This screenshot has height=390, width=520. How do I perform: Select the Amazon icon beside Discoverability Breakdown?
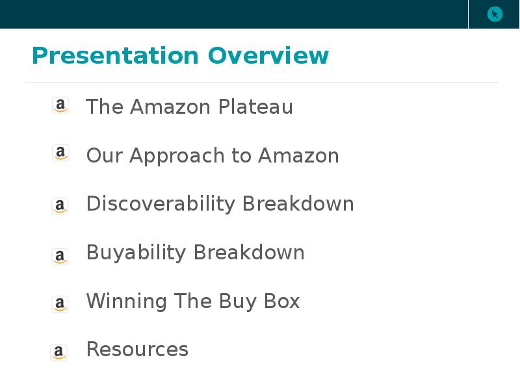click(60, 206)
